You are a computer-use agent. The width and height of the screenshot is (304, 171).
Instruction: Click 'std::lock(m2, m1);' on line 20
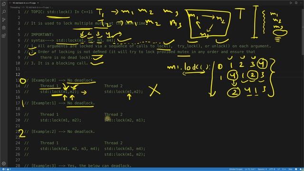tap(124, 120)
